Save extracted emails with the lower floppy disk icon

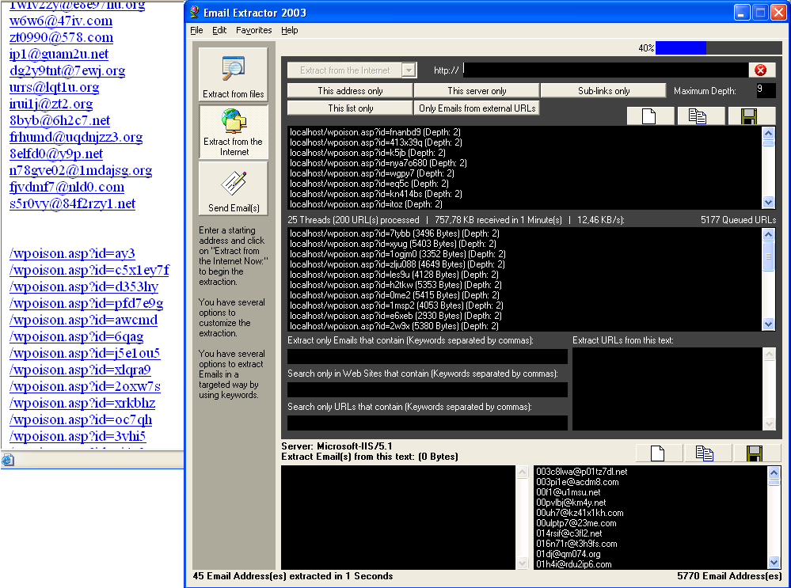(x=755, y=453)
